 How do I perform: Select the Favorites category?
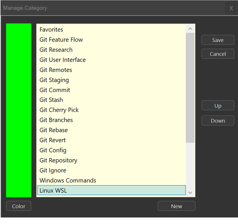pos(51,30)
